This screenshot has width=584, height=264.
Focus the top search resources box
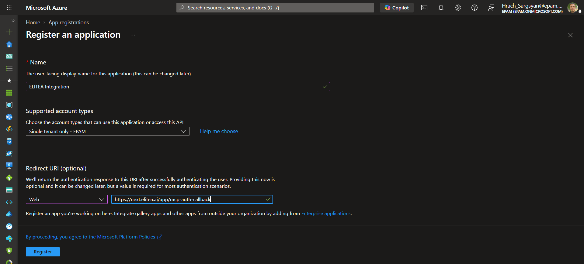(x=275, y=8)
